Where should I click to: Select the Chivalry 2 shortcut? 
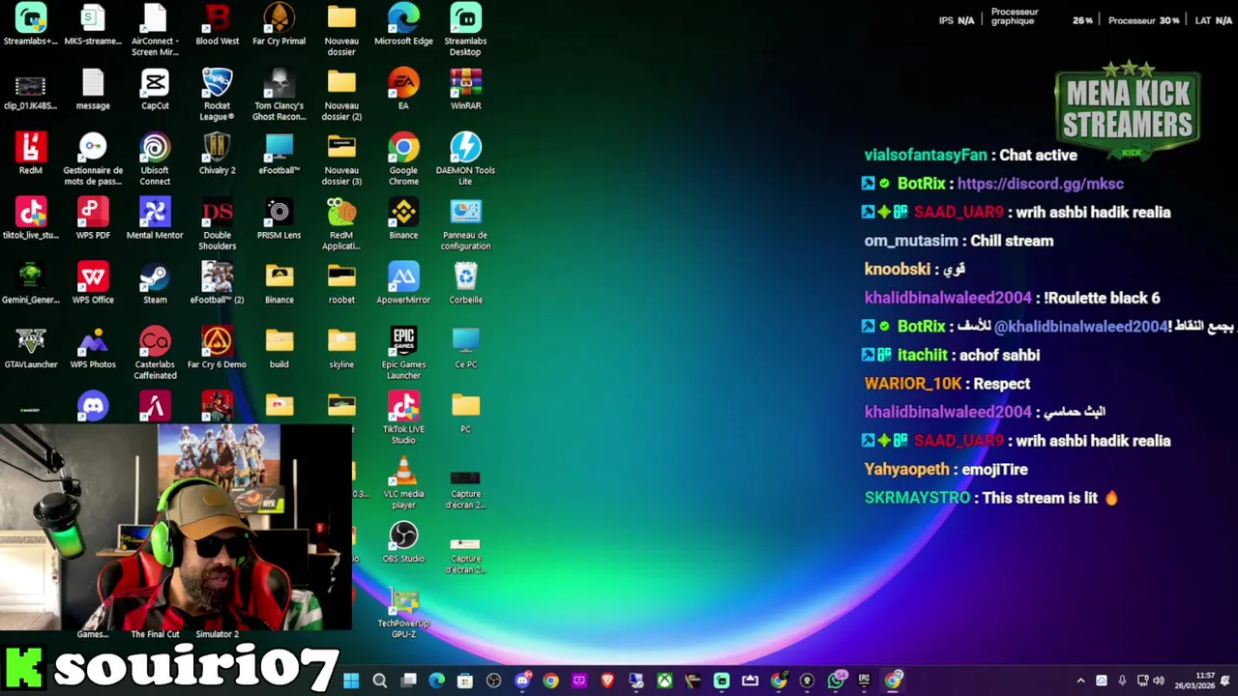(x=217, y=154)
